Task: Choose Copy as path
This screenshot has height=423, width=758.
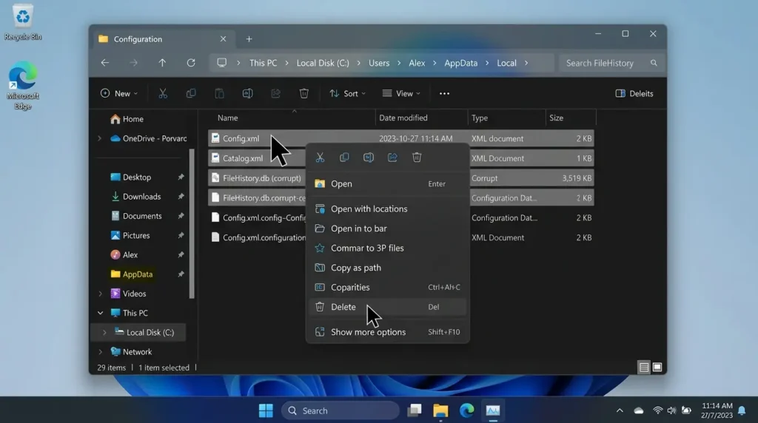Action: [387, 268]
